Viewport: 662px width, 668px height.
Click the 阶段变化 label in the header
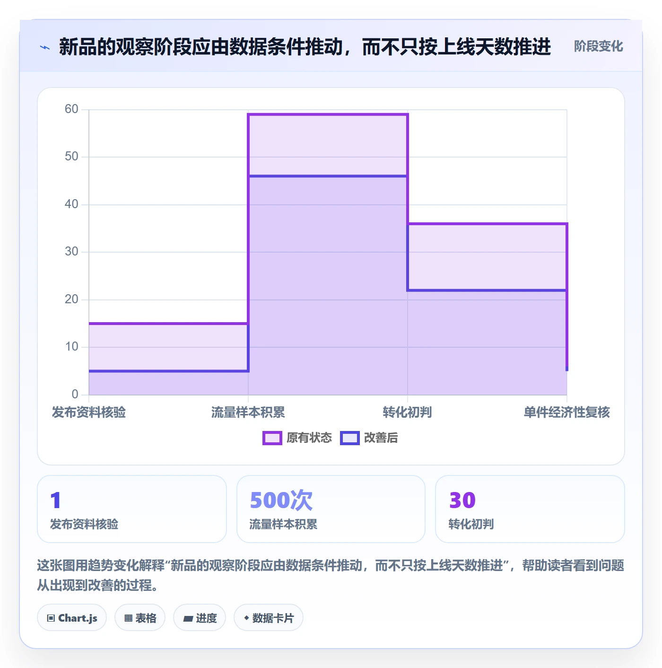pyautogui.click(x=599, y=46)
